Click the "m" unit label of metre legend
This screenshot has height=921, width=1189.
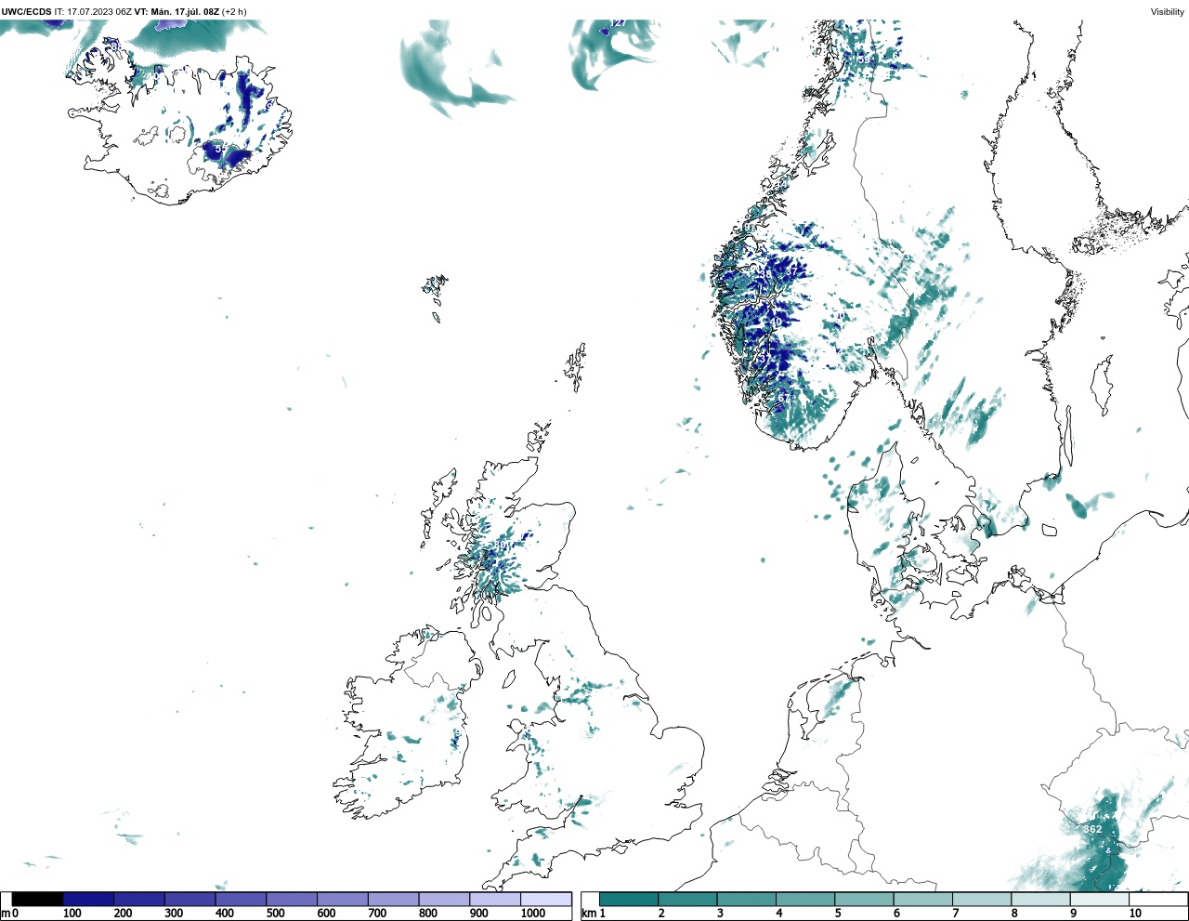5,914
